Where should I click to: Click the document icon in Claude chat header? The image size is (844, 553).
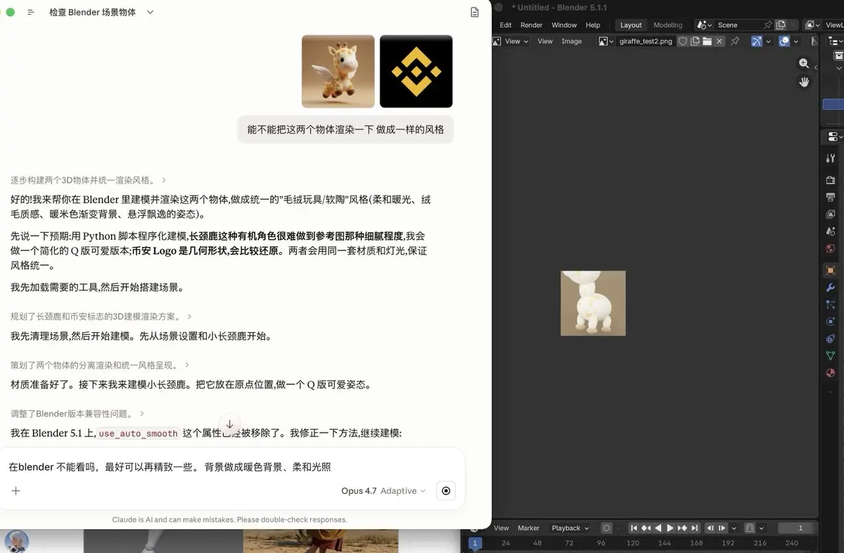pyautogui.click(x=475, y=12)
